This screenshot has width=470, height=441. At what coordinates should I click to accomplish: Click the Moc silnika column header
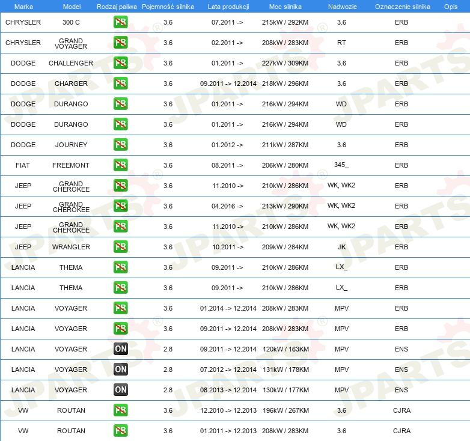(x=285, y=6)
